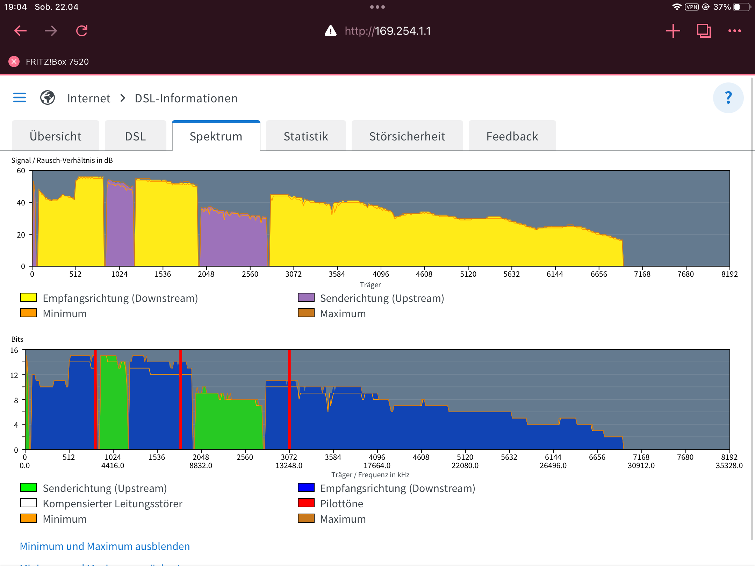The width and height of the screenshot is (755, 566).
Task: Open a new tab with plus icon
Action: point(673,31)
